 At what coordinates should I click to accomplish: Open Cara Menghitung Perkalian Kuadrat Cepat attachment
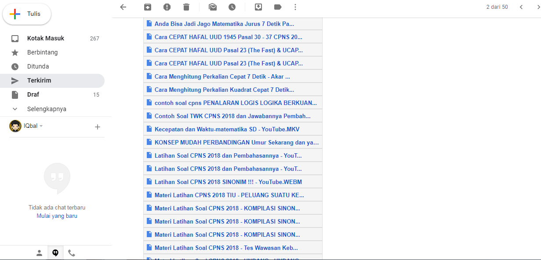click(x=233, y=90)
